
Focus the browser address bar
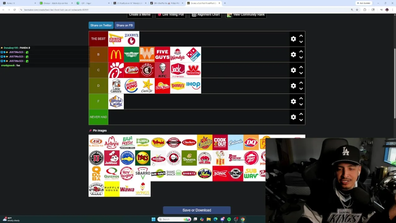(x=186, y=10)
